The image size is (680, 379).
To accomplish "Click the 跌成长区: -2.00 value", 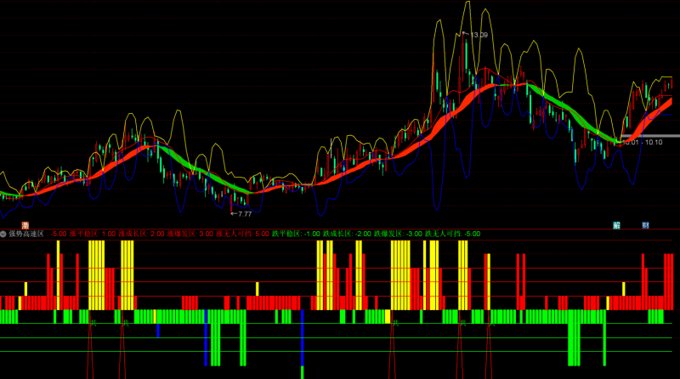I will (347, 234).
